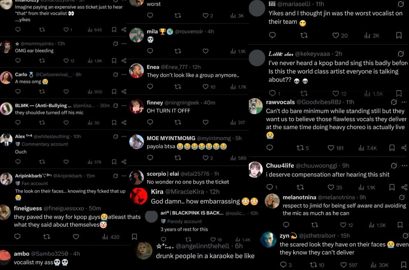The width and height of the screenshot is (409, 270).
Task: Like the "OMG ear bleeding" tweet
Action: [x=66, y=61]
